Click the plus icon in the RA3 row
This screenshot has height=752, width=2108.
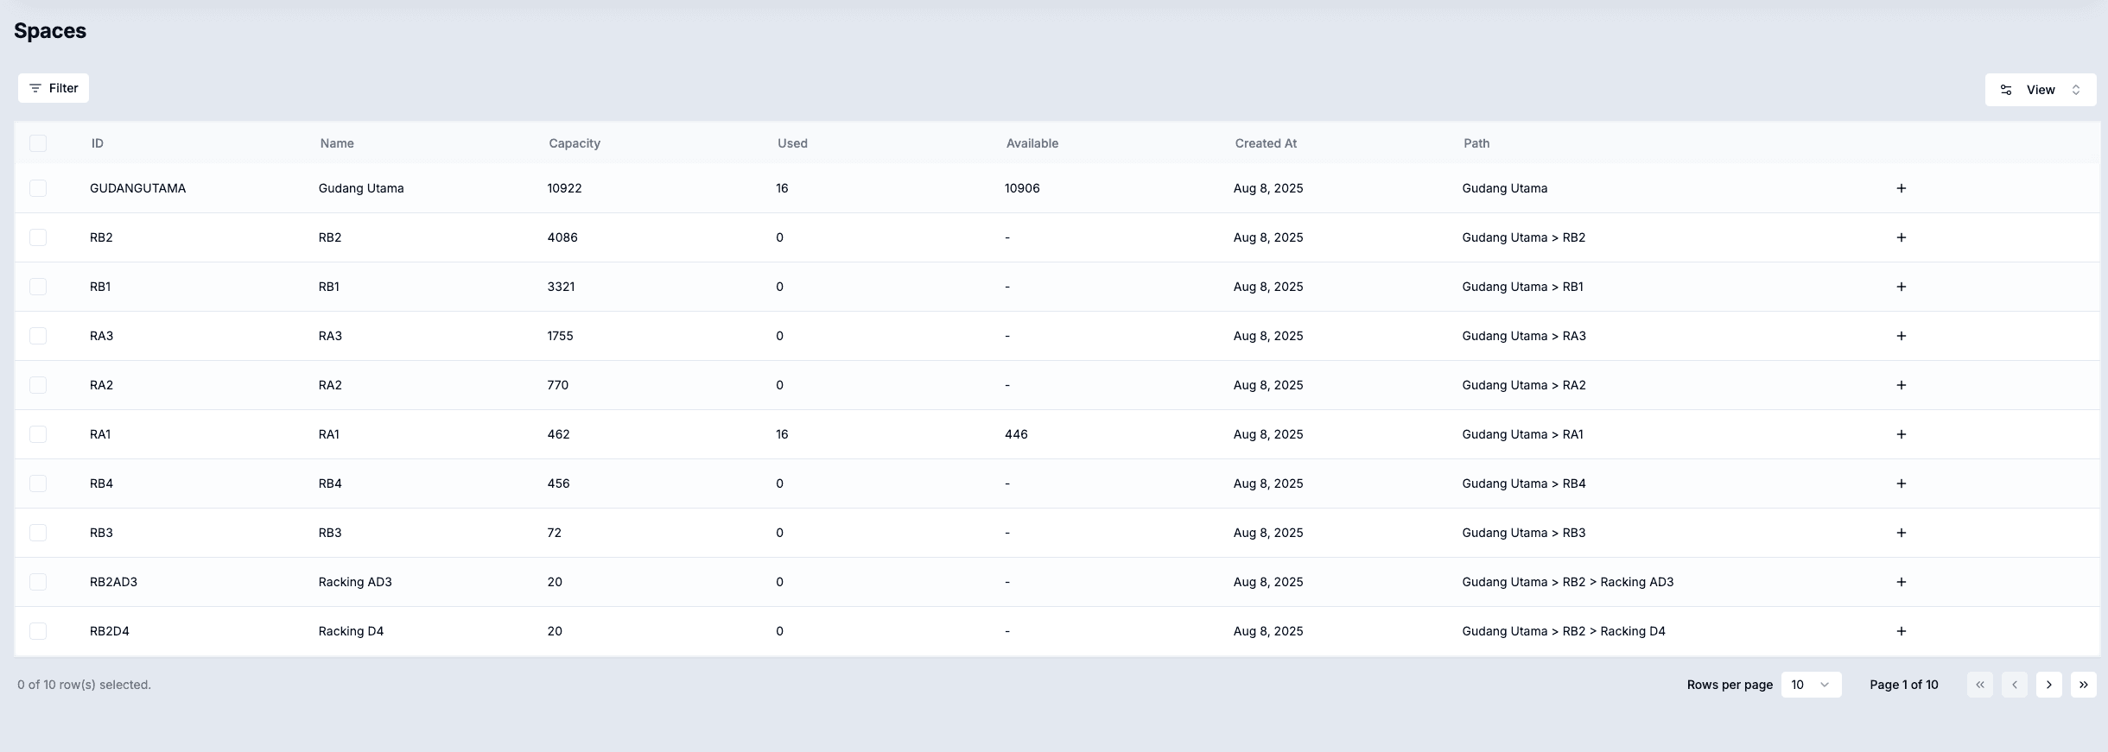click(1901, 336)
